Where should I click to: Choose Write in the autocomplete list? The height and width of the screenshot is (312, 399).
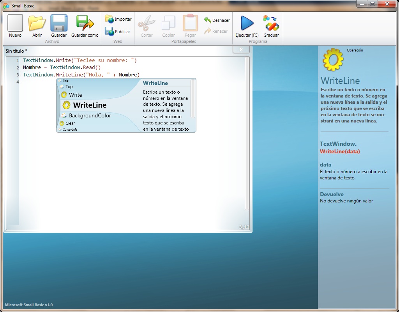75,95
